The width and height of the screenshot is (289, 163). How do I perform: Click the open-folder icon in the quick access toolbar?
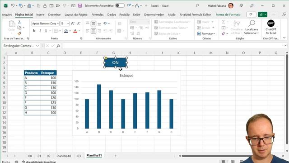pos(58,6)
